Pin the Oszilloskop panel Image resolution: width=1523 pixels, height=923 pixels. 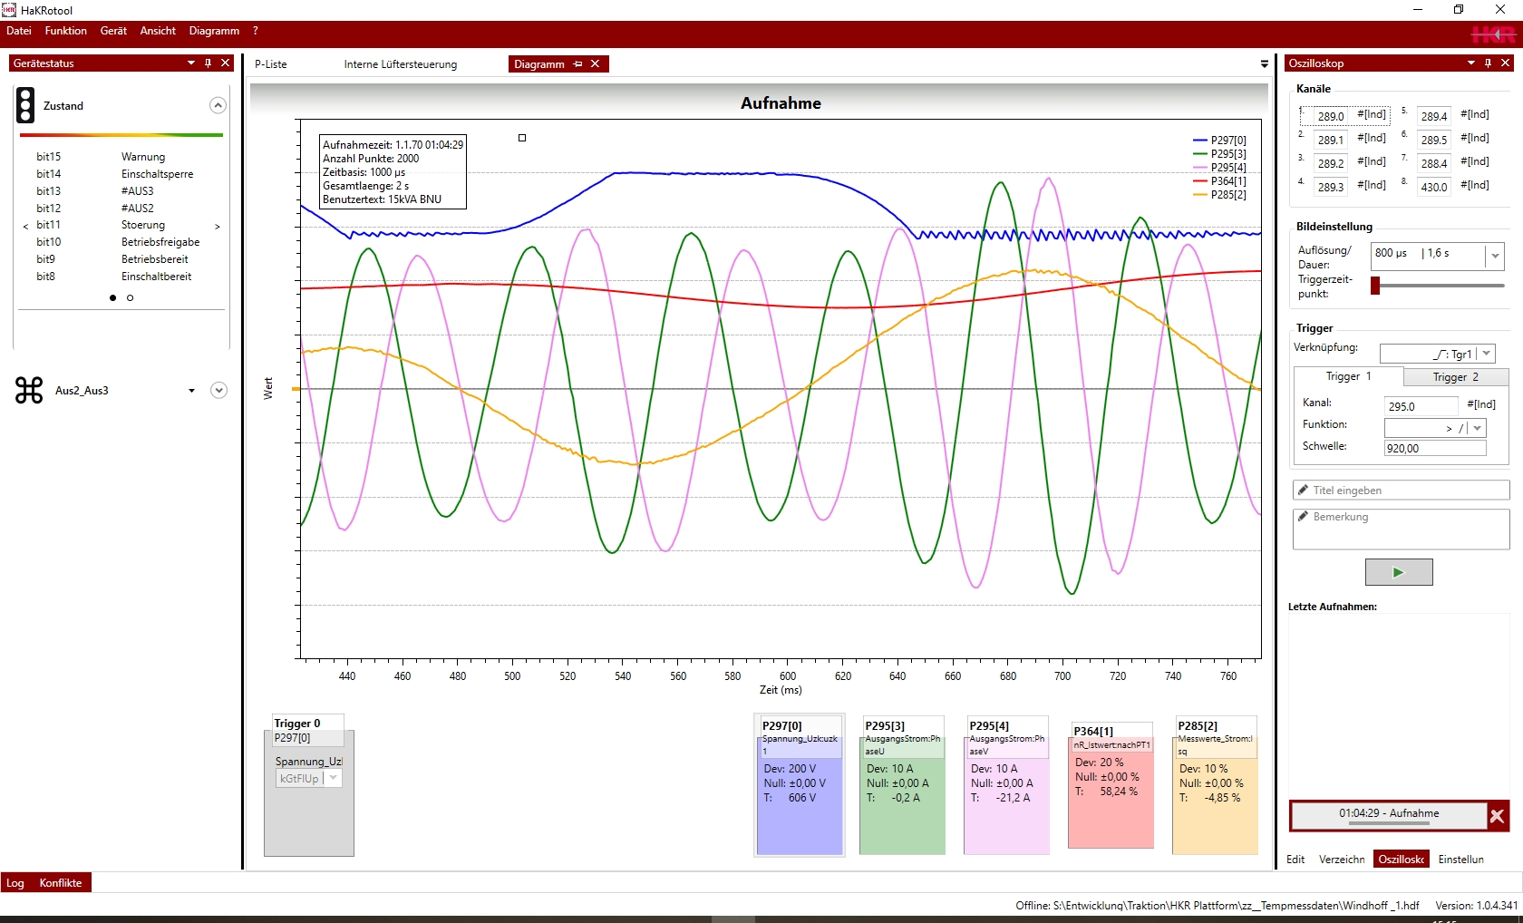[x=1488, y=63]
